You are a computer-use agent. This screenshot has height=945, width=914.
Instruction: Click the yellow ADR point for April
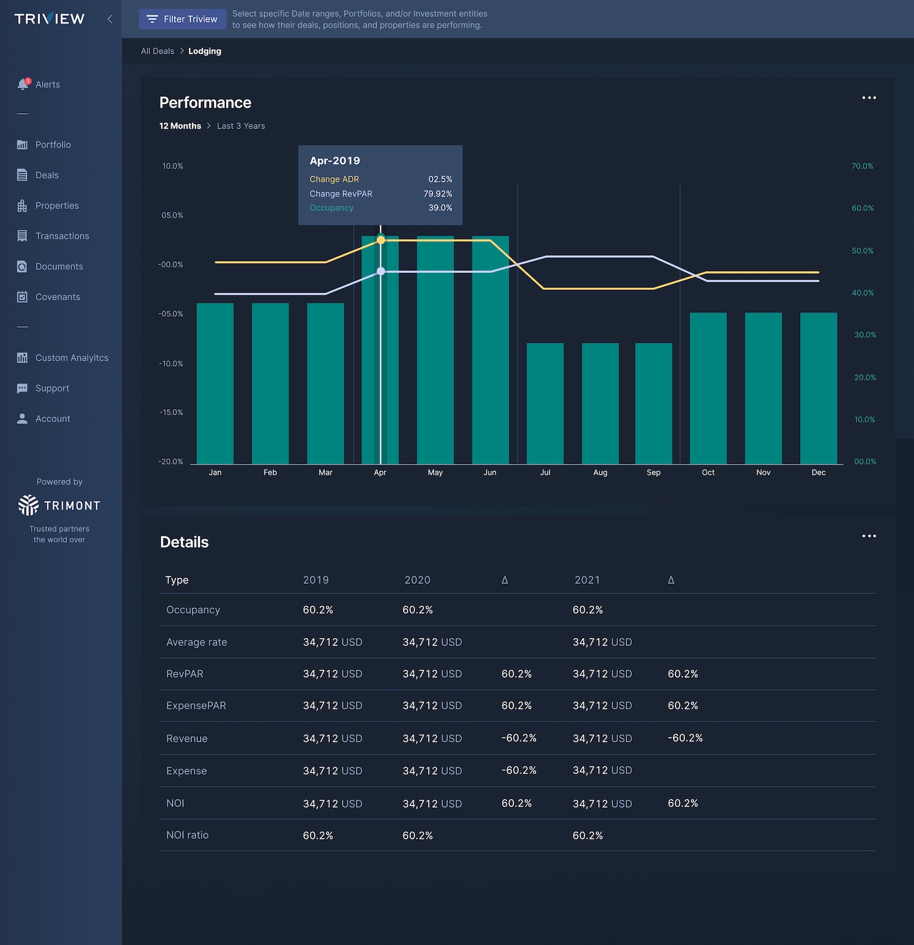381,241
